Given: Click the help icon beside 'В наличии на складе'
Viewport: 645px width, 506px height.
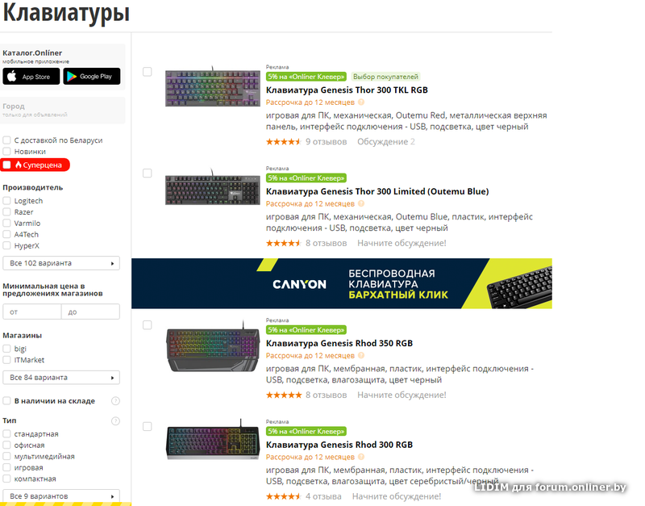Looking at the screenshot, I should coord(115,401).
